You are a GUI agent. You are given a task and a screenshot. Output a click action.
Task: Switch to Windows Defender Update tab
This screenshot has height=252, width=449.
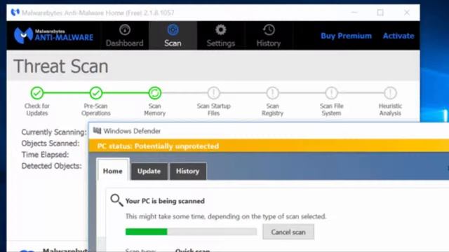click(149, 171)
